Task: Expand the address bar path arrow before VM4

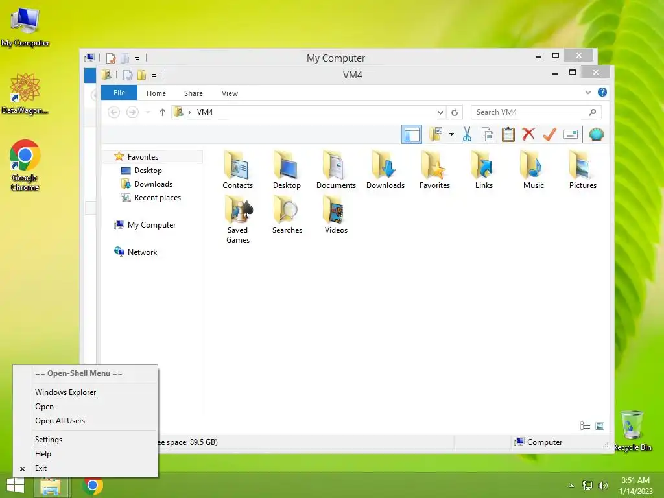Action: [x=190, y=112]
